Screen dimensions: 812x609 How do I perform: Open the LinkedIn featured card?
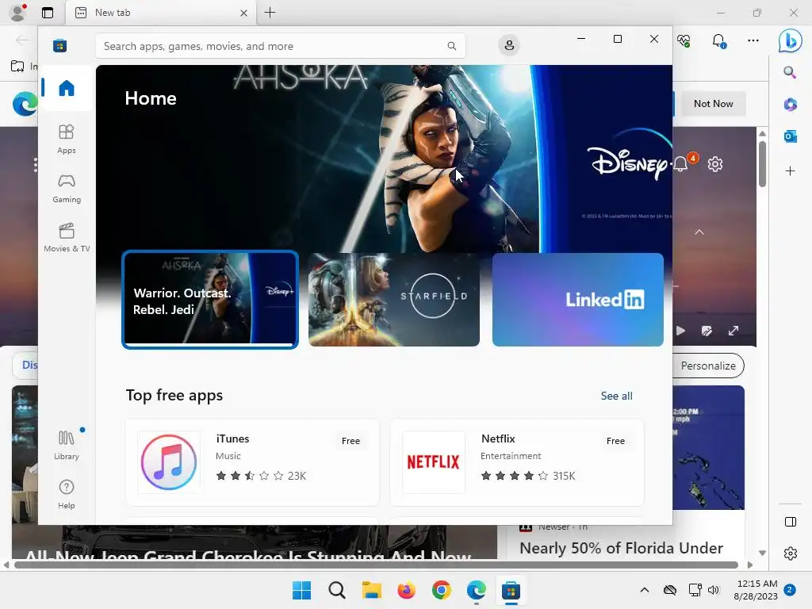pyautogui.click(x=578, y=299)
